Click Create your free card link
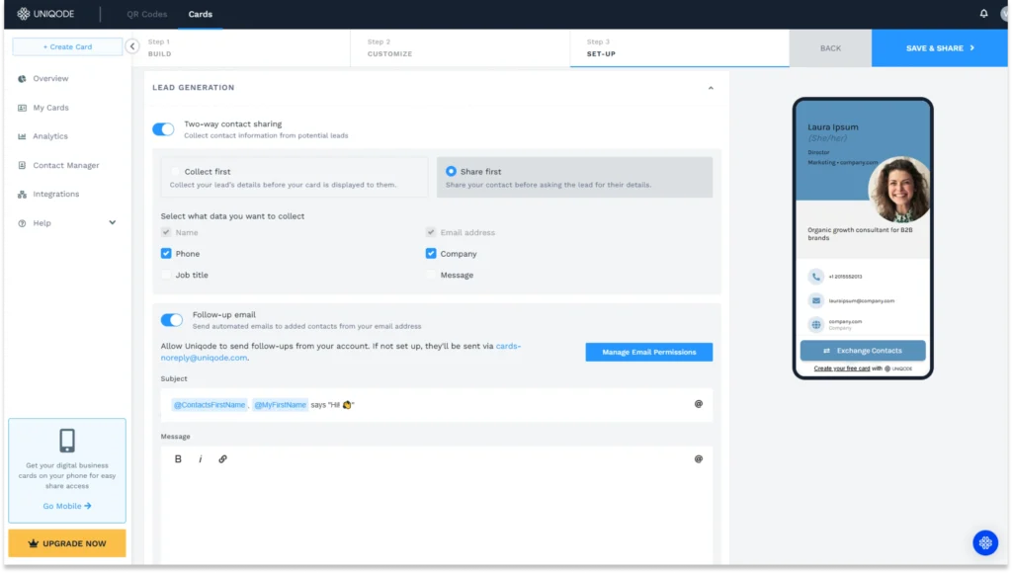The image size is (1012, 573). [842, 368]
